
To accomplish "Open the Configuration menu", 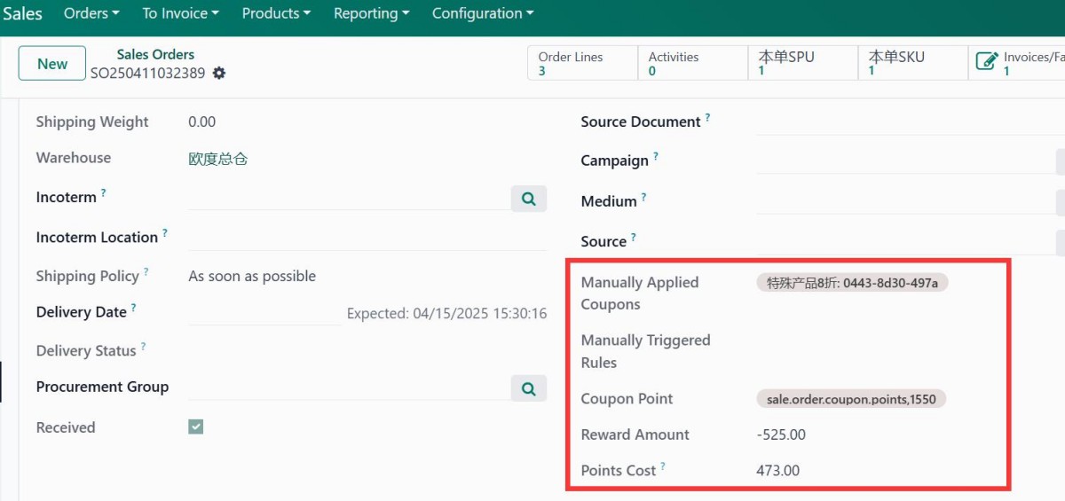I will tap(483, 13).
